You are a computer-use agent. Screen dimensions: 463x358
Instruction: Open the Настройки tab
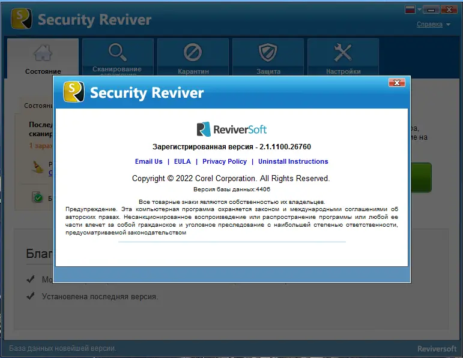(x=343, y=57)
